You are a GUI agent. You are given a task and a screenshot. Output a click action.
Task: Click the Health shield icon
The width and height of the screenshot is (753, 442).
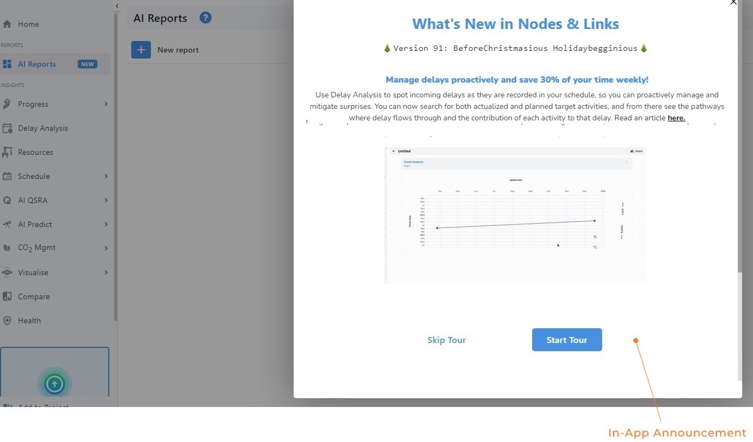click(8, 321)
